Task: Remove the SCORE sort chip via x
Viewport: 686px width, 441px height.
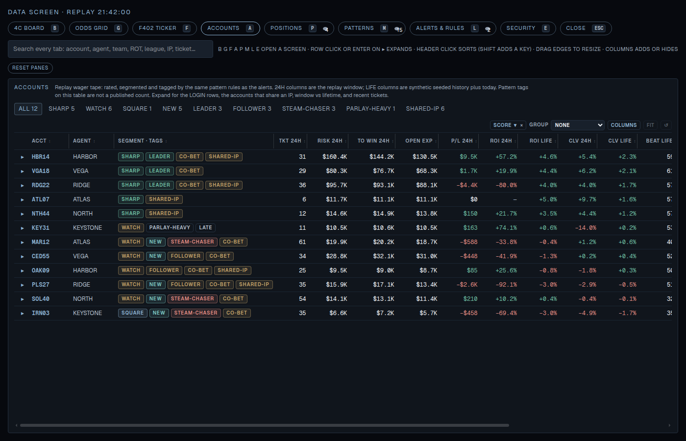Action: tap(521, 125)
